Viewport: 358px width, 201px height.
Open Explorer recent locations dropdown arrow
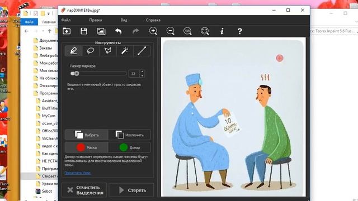pyautogui.click(x=43, y=31)
